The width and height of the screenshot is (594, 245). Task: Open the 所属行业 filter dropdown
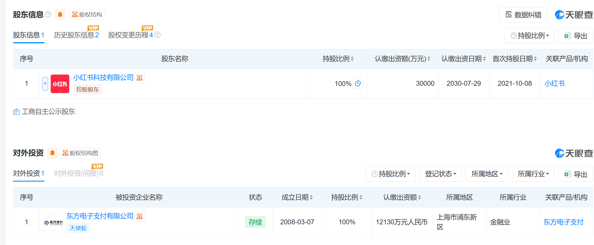533,174
